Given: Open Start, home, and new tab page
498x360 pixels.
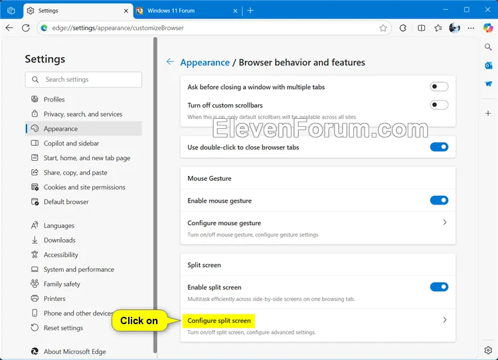Looking at the screenshot, I should [x=84, y=158].
